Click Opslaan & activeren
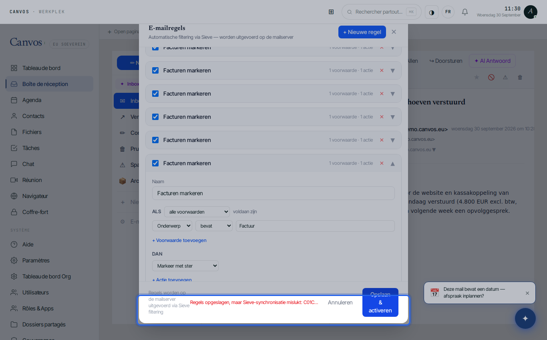The height and width of the screenshot is (340, 547). pos(380,302)
